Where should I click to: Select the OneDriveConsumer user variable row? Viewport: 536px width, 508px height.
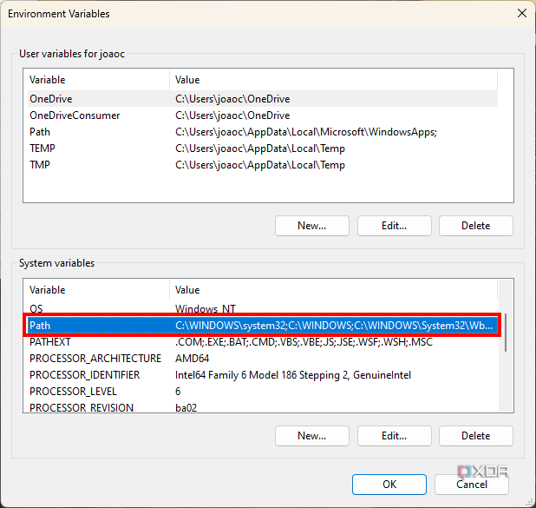click(x=75, y=115)
